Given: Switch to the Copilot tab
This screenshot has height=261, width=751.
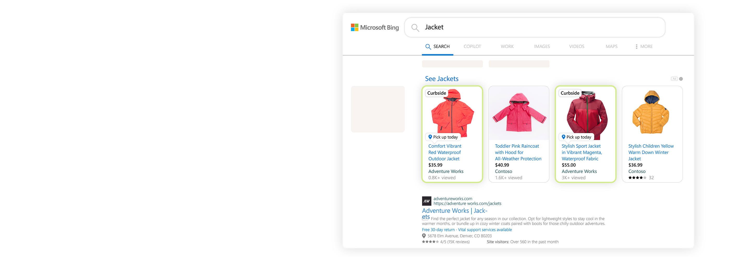Looking at the screenshot, I should pyautogui.click(x=472, y=46).
